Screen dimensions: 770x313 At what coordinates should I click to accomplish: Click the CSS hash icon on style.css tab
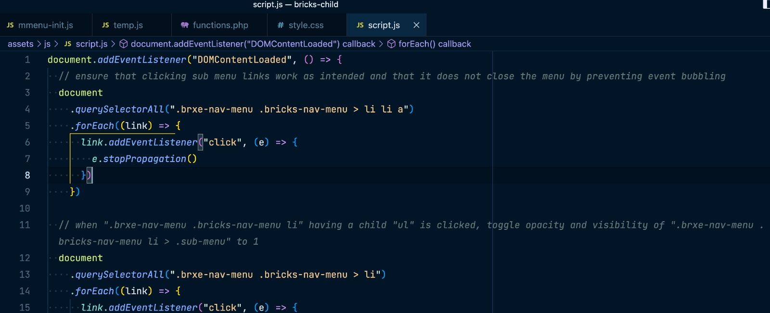coord(281,25)
